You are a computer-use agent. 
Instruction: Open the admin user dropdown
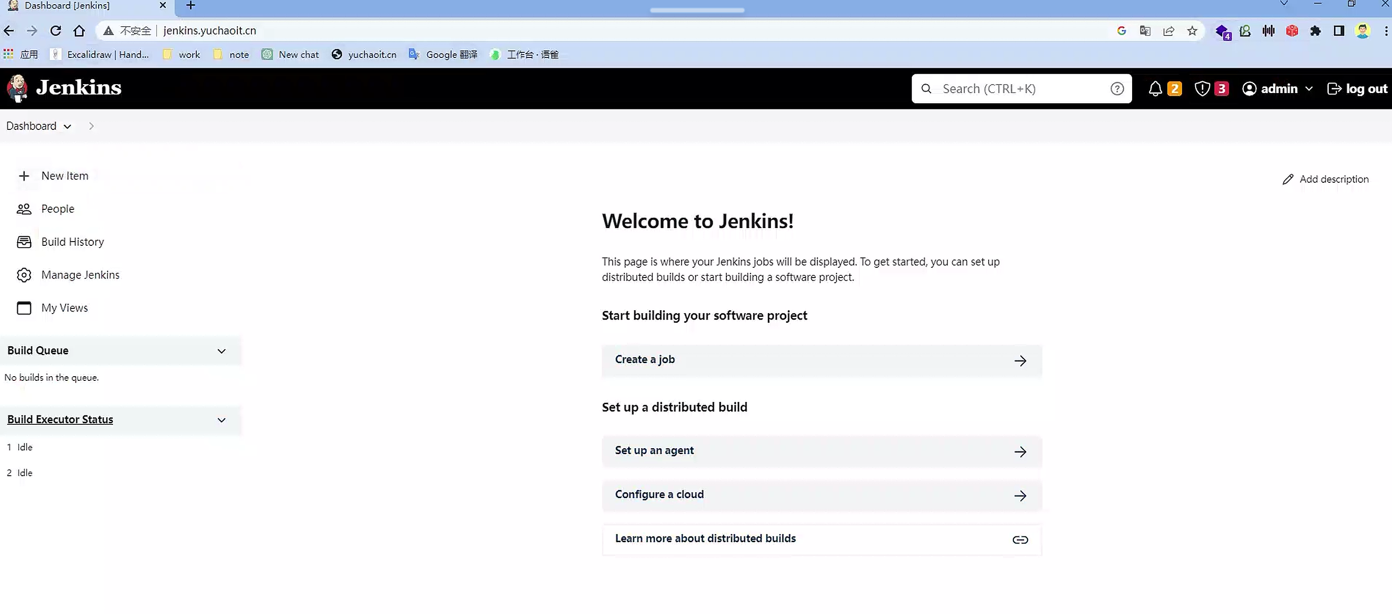[x=1308, y=89]
